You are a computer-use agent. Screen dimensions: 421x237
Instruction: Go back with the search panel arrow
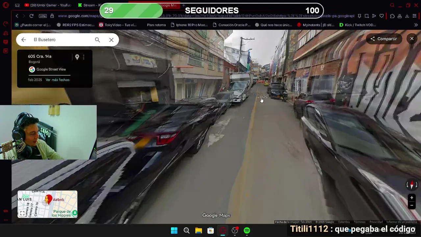(24, 40)
